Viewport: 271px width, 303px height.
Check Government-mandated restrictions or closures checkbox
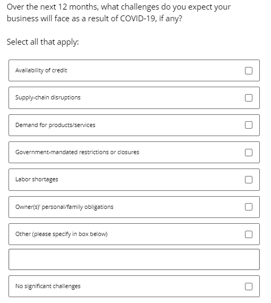tap(248, 153)
